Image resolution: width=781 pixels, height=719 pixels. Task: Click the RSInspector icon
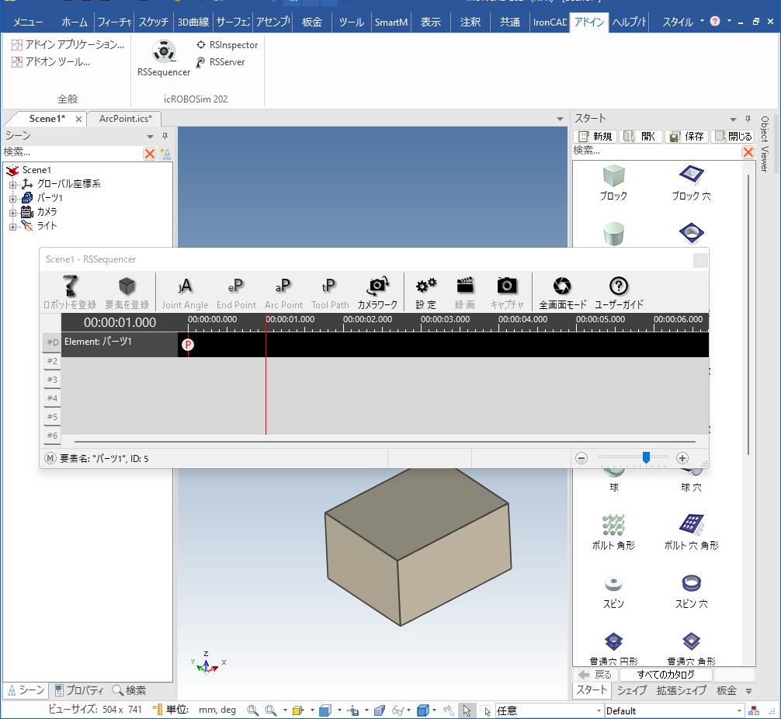pos(201,45)
